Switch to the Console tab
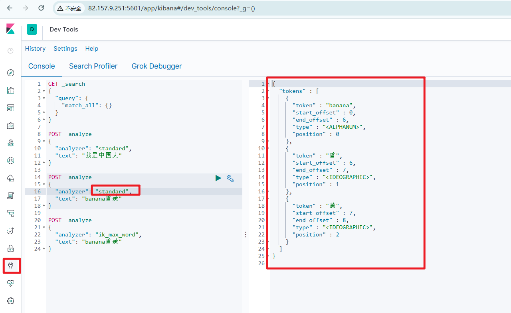 click(42, 66)
